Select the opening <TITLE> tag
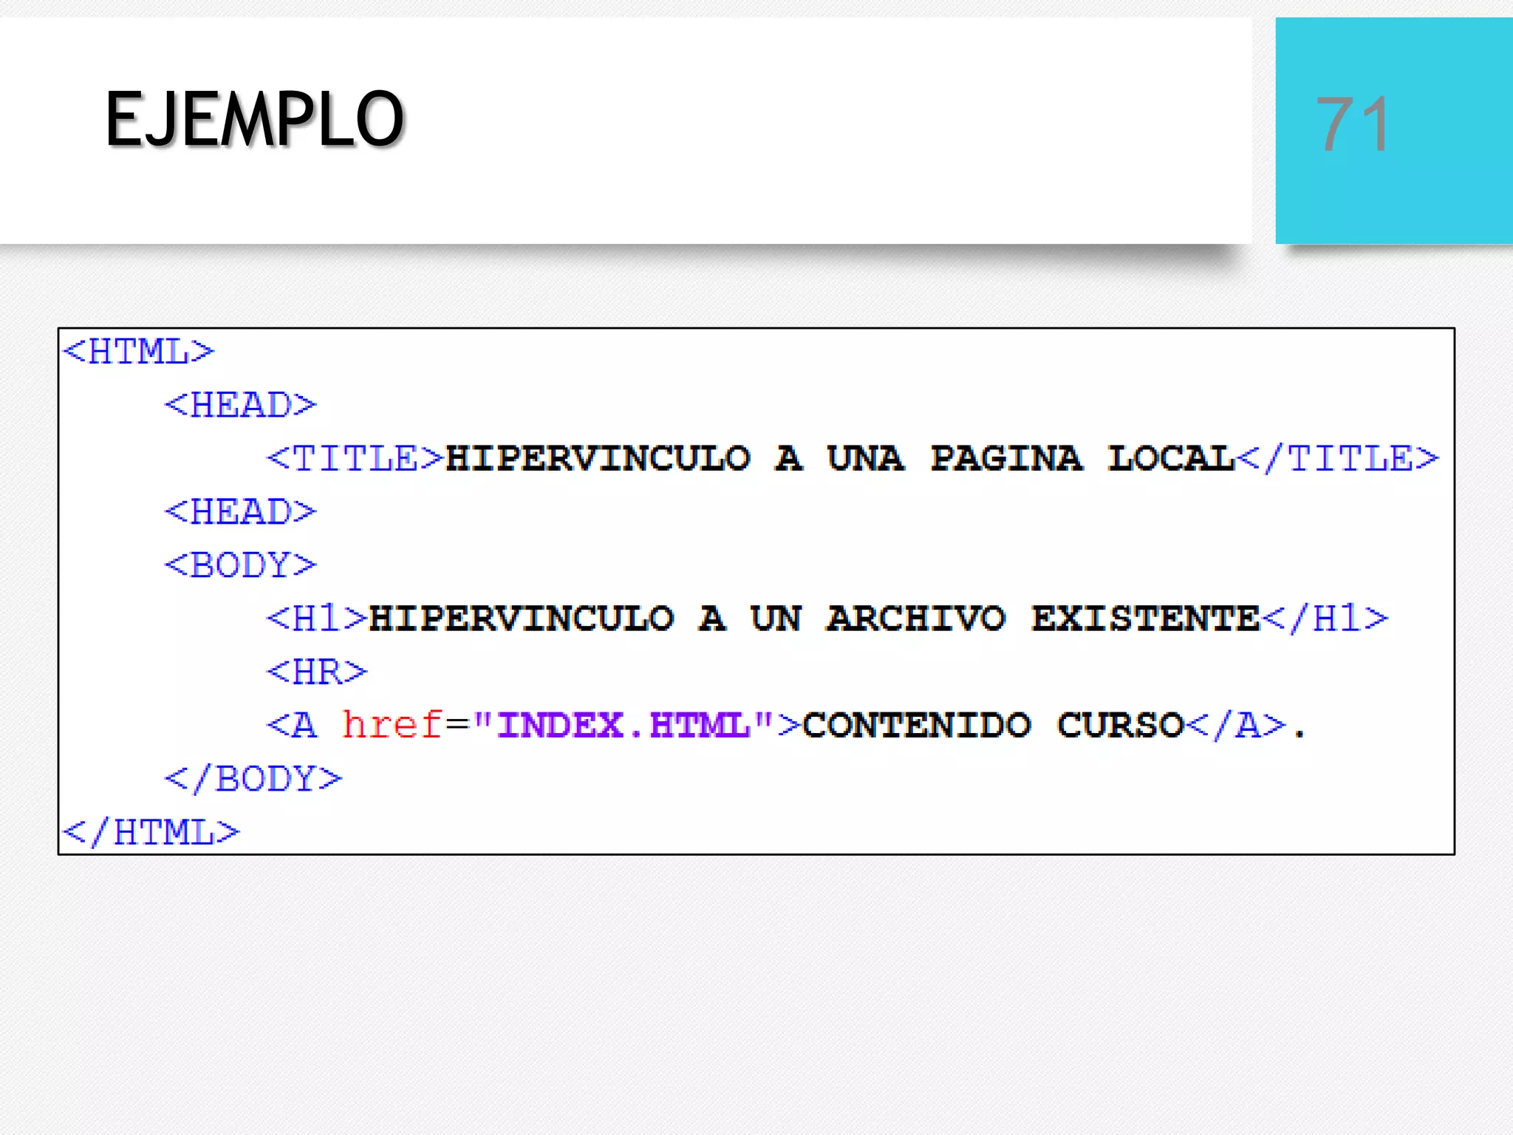The height and width of the screenshot is (1135, 1513). pyautogui.click(x=355, y=458)
